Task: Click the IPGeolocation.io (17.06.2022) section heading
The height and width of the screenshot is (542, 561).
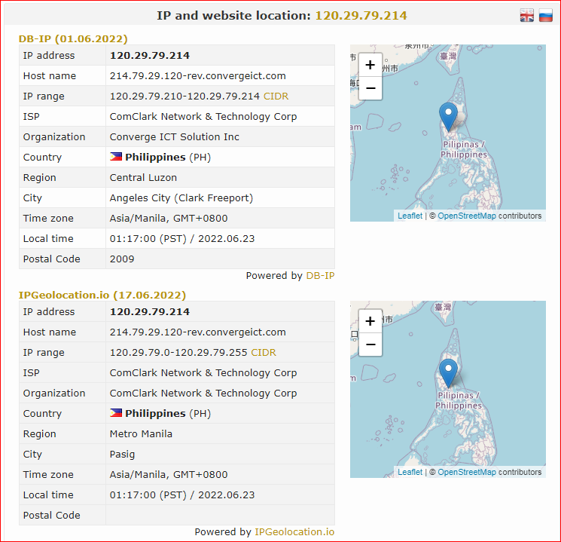Action: click(x=102, y=295)
